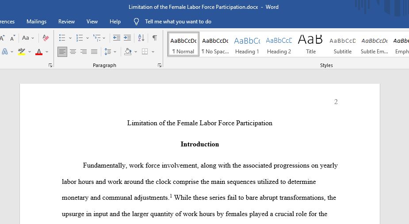Expand the Multilevel List dropdown arrow
This screenshot has width=409, height=224.
[104, 38]
